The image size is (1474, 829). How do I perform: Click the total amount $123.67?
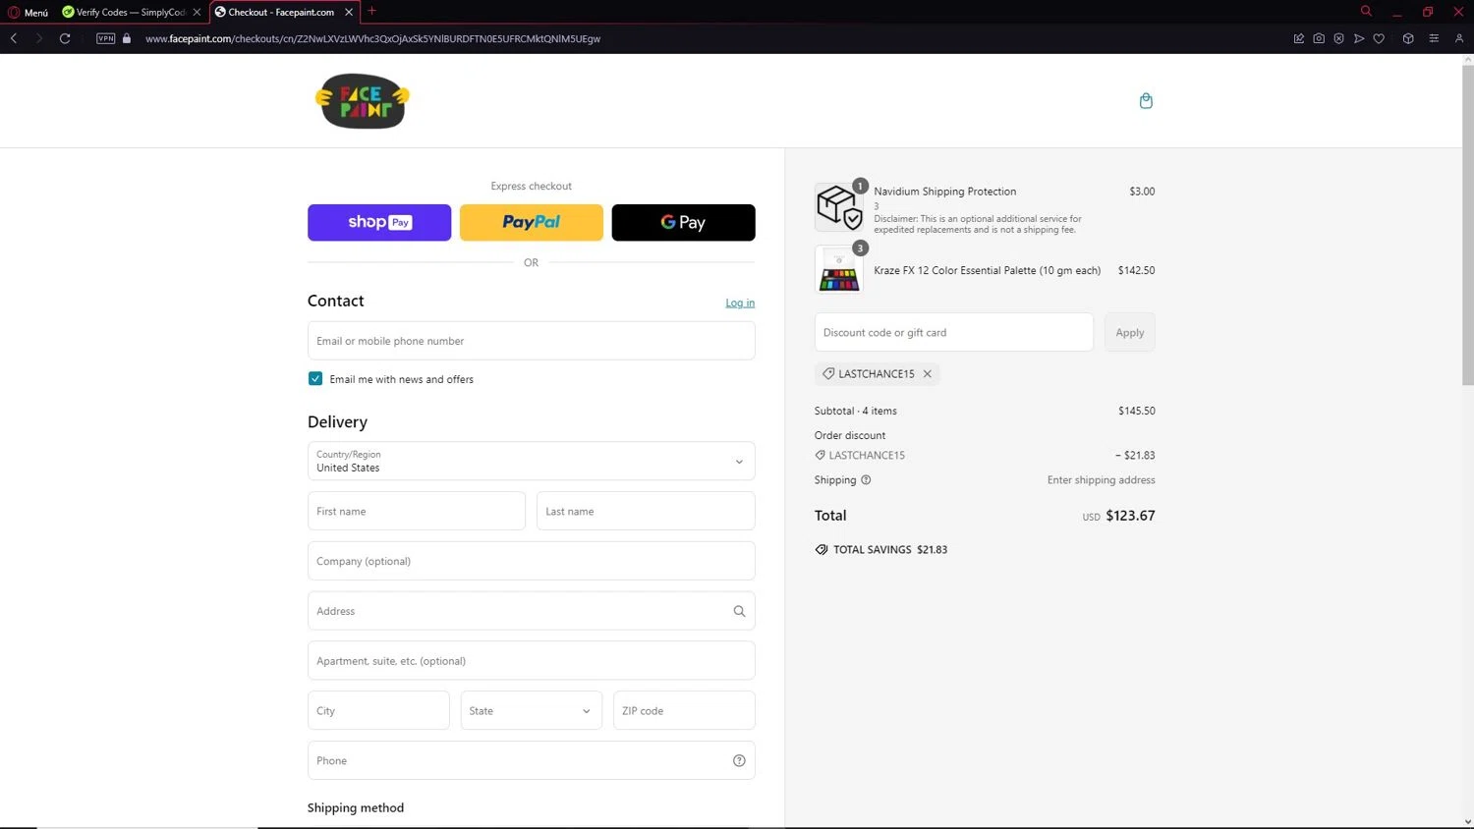[x=1130, y=516]
